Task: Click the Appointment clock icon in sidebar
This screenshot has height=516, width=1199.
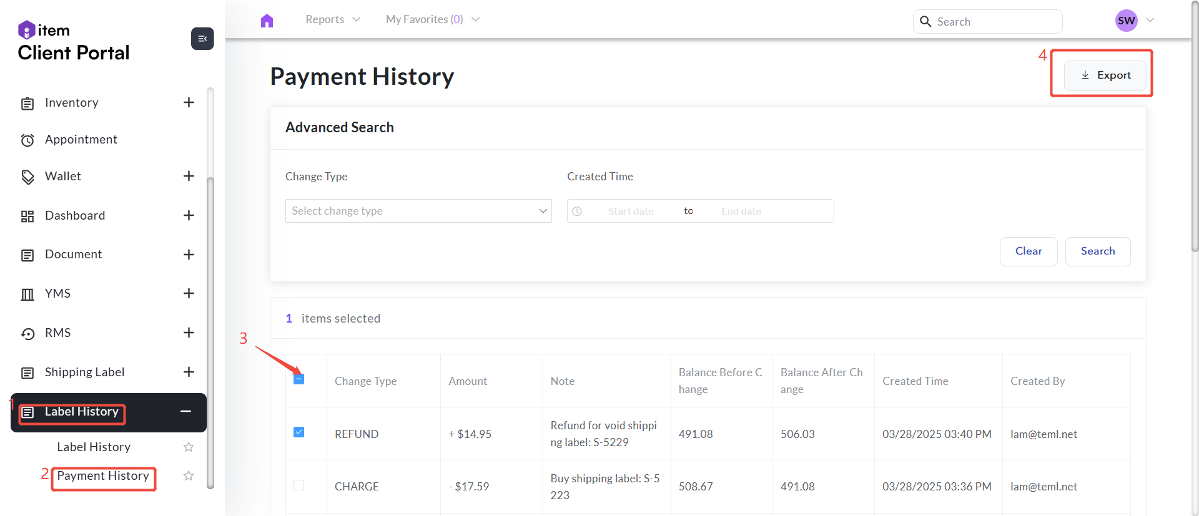Action: [27, 140]
